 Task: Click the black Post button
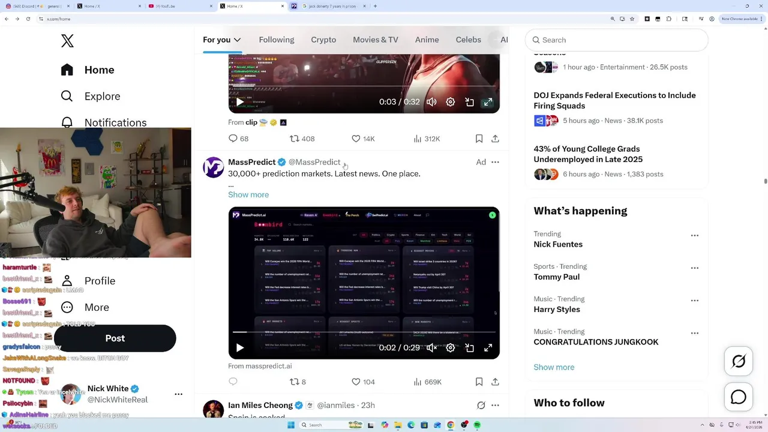pos(115,338)
